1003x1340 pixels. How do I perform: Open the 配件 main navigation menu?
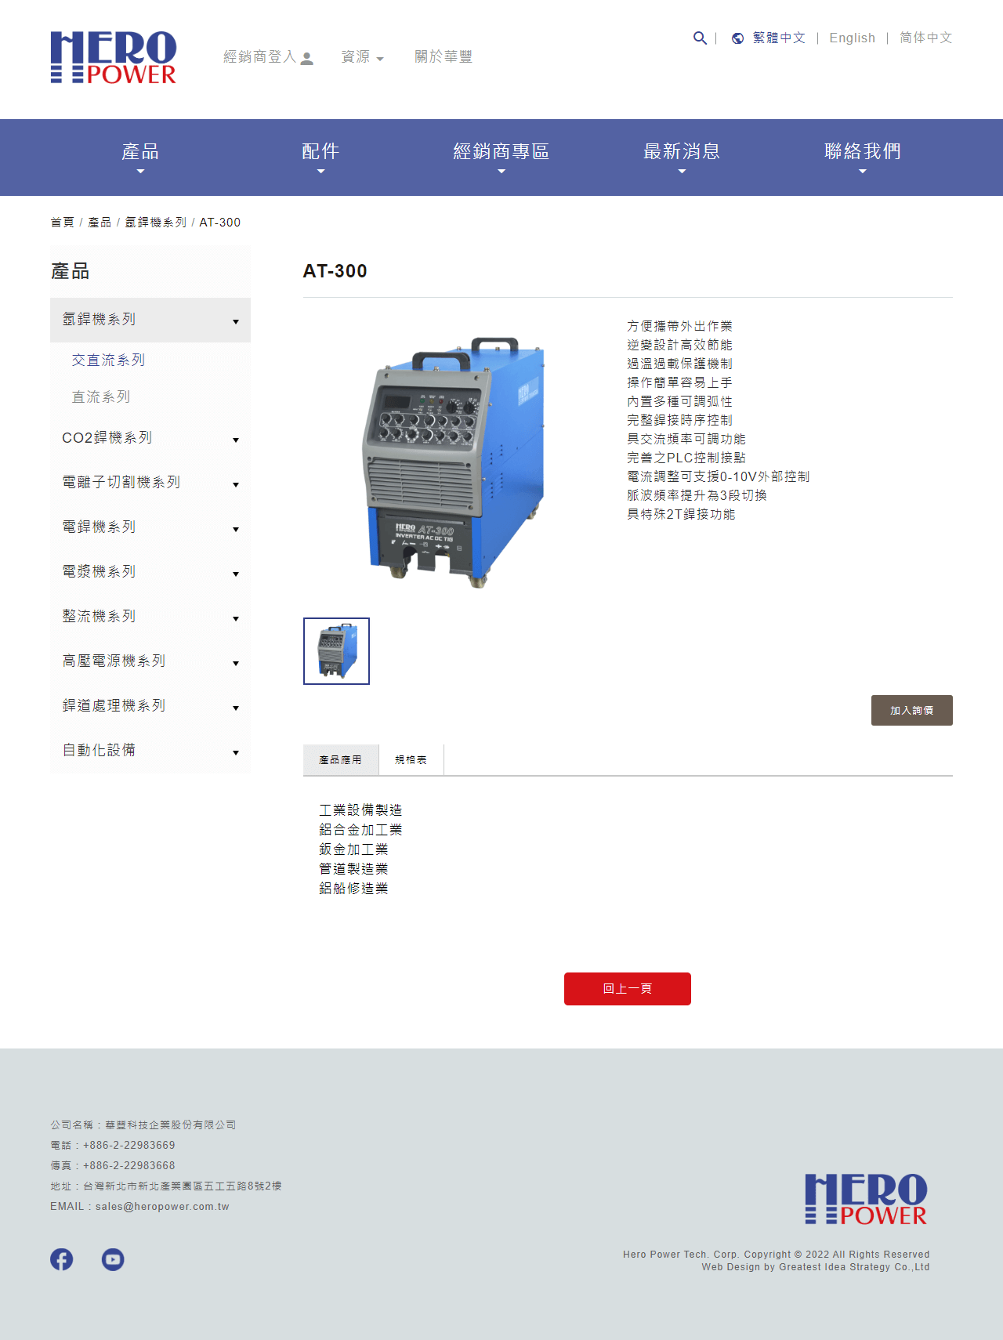pyautogui.click(x=320, y=157)
